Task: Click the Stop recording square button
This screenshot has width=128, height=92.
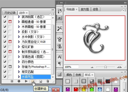Action: click(x=12, y=81)
